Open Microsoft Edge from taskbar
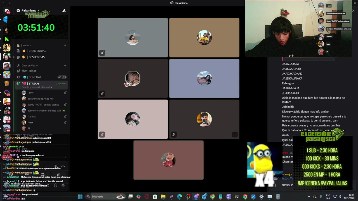This screenshot has height=201, width=358. [180, 197]
